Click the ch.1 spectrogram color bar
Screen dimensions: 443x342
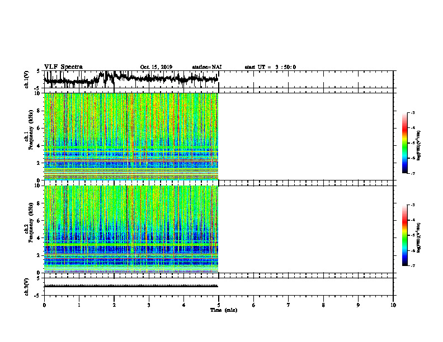click(x=405, y=143)
